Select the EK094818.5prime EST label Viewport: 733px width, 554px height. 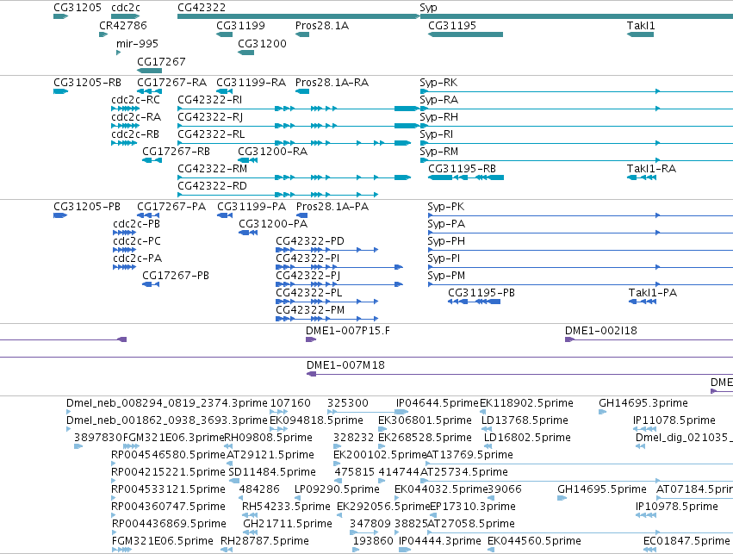tap(316, 421)
